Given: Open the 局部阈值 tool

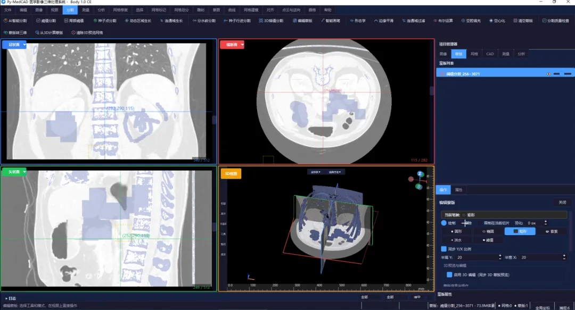Looking at the screenshot, I should point(73,21).
